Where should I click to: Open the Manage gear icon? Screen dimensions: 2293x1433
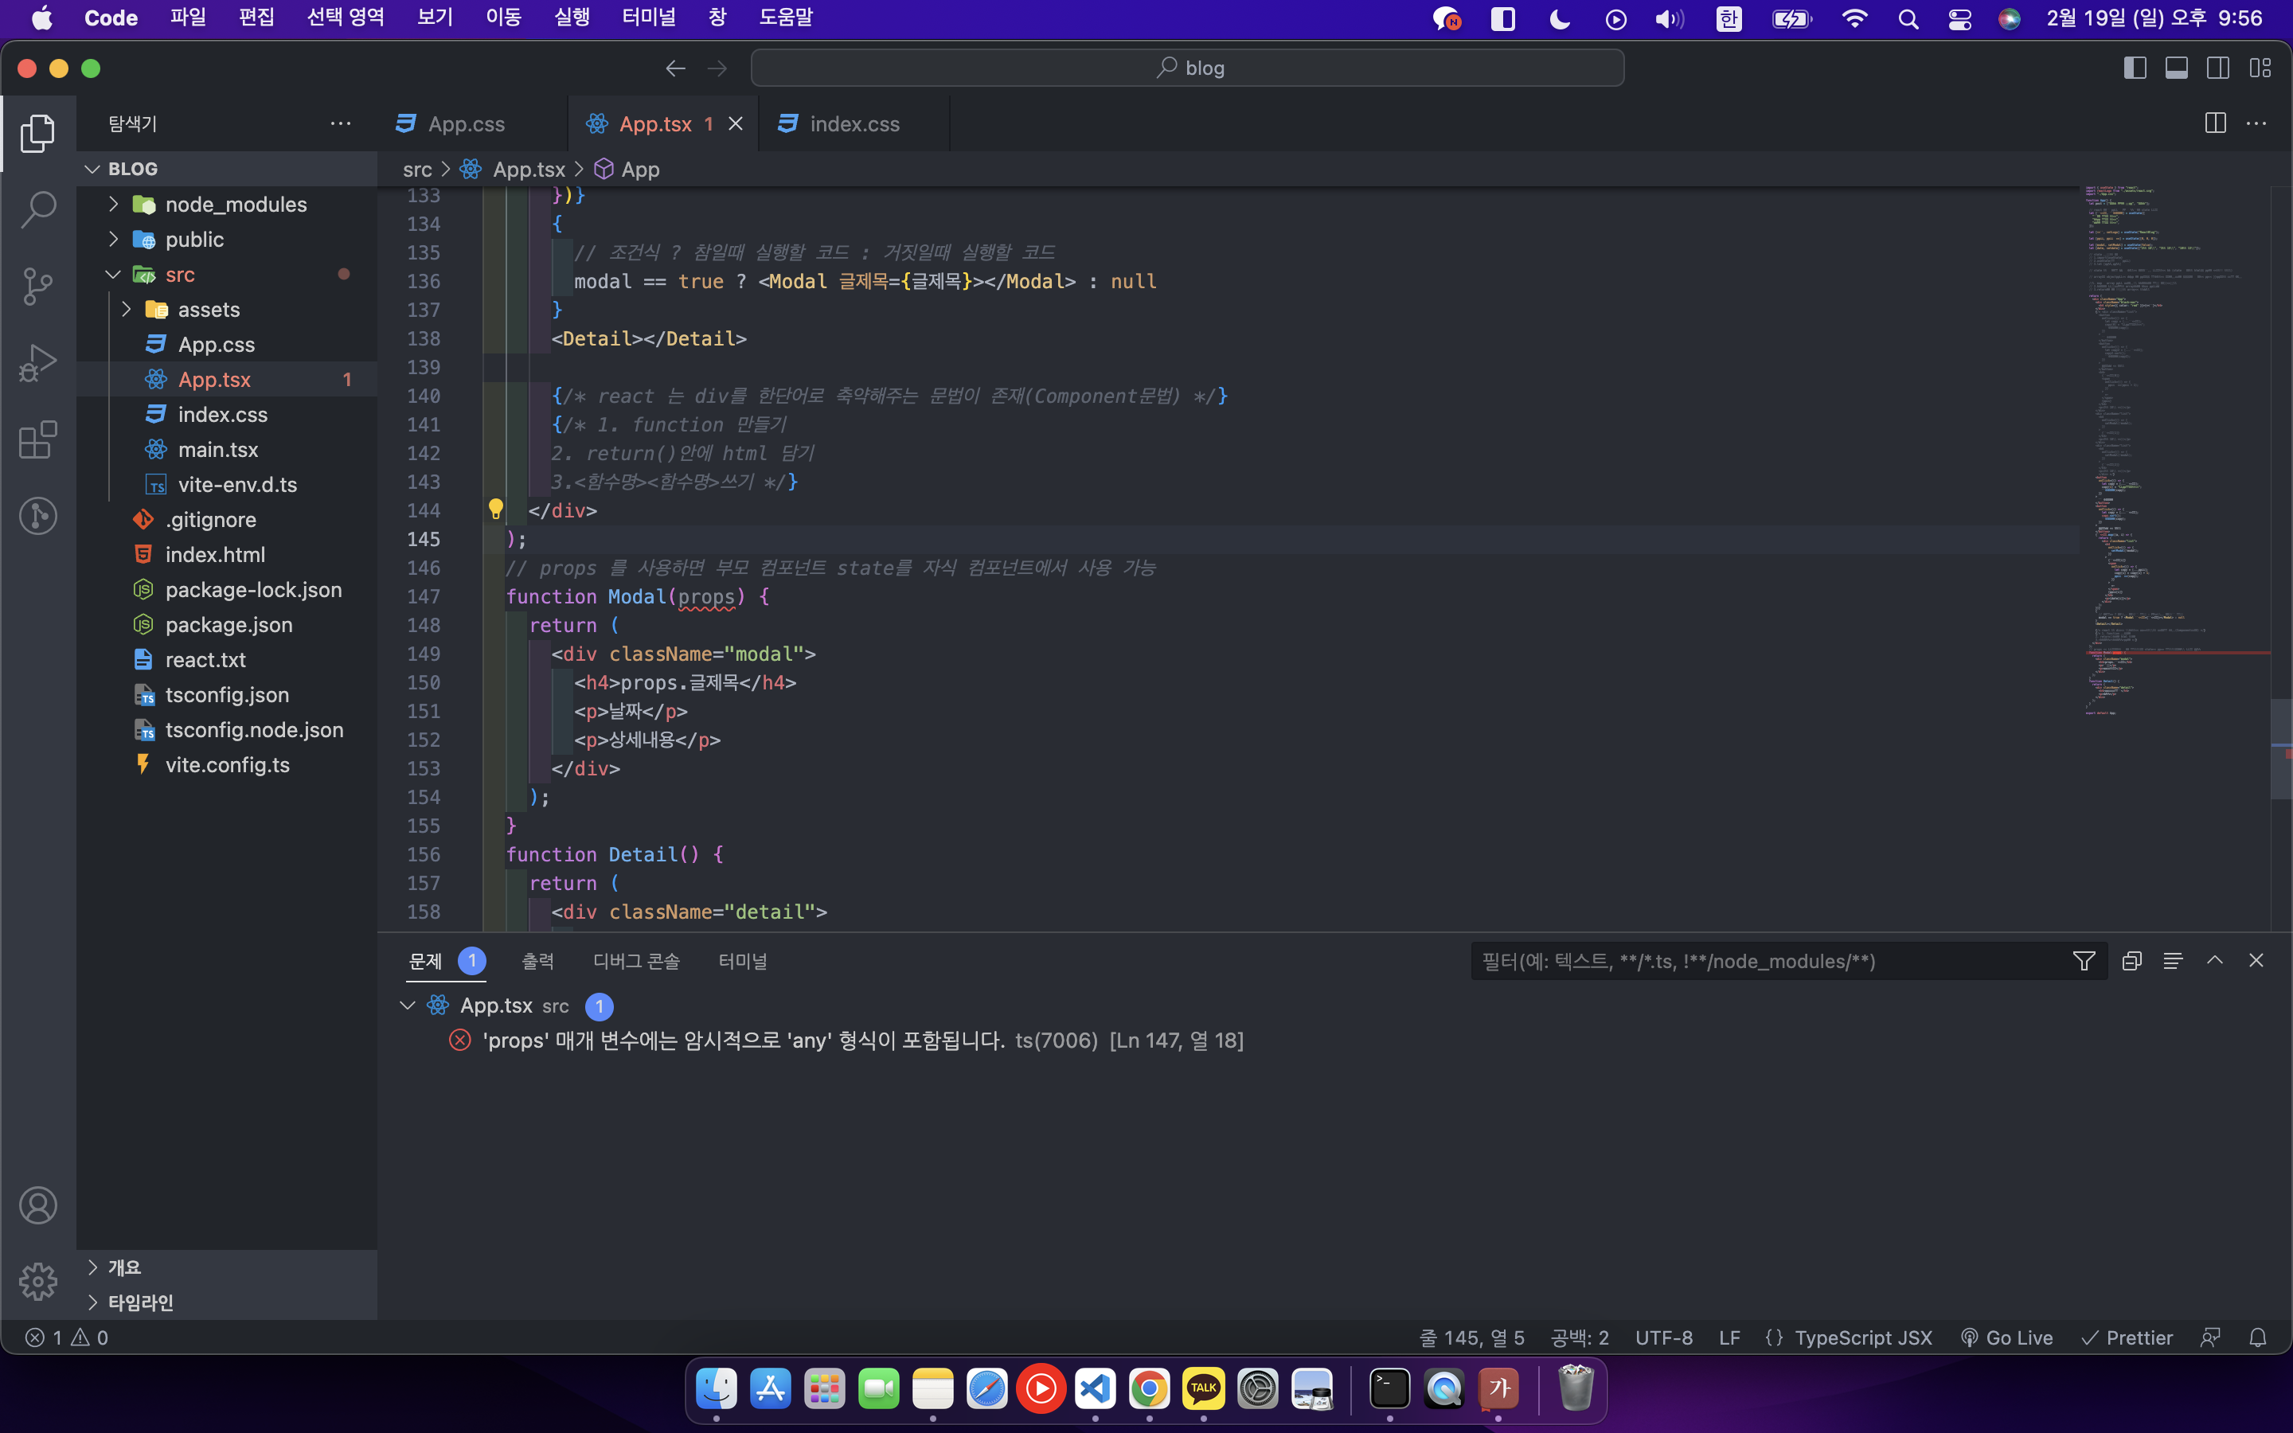[x=38, y=1282]
